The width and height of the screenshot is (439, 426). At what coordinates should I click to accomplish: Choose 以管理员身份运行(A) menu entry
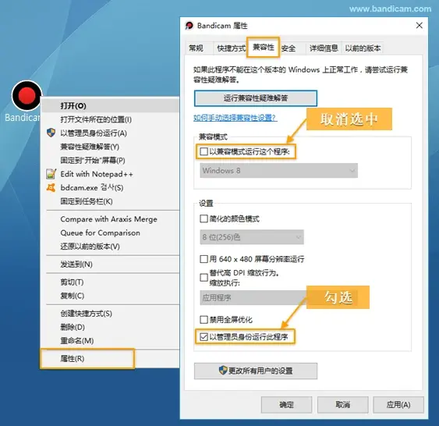pyautogui.click(x=110, y=133)
